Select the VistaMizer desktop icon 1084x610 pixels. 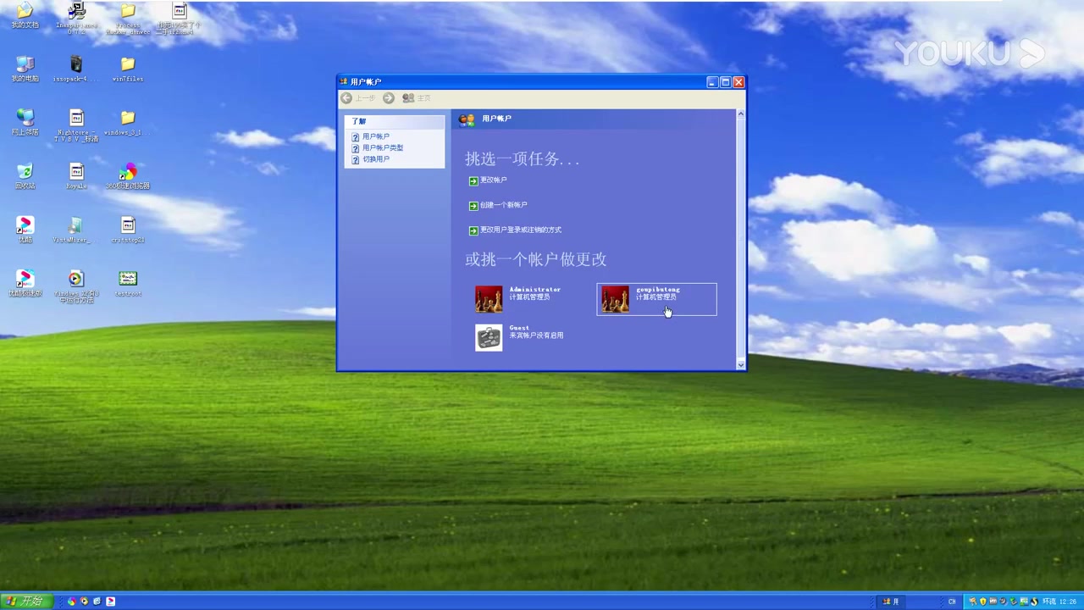pos(76,230)
